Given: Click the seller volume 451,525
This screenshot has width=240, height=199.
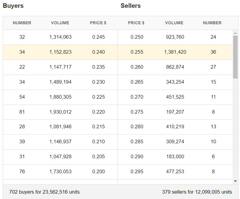Looking at the screenshot, I should click(175, 97).
